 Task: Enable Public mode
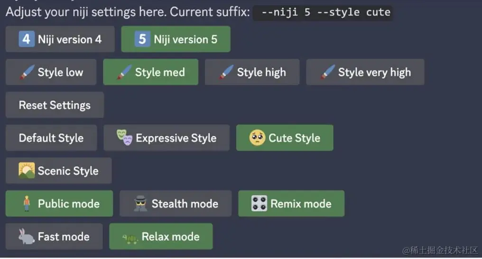59,204
